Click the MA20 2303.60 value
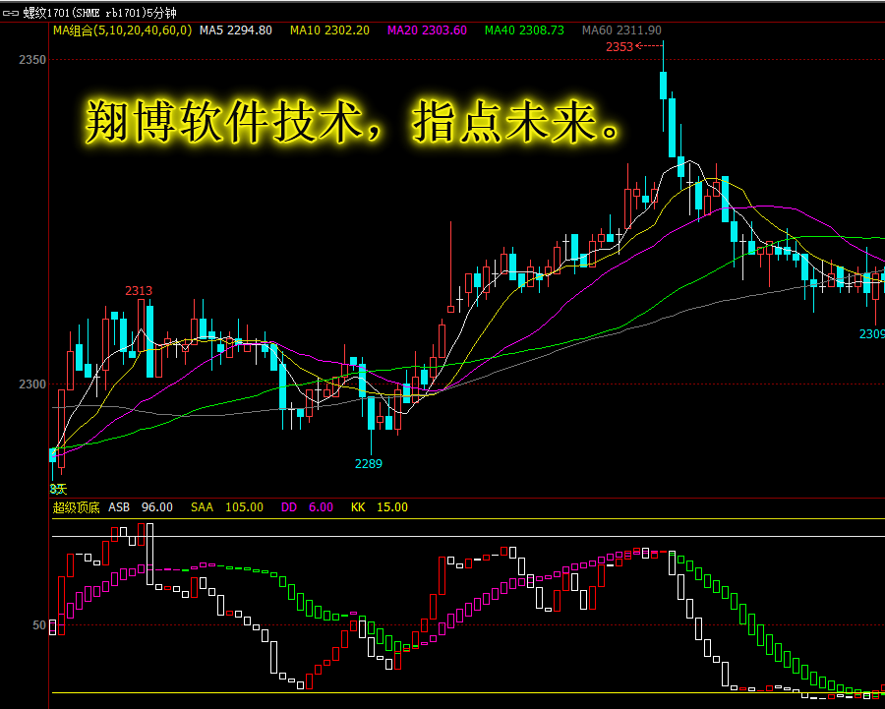 pyautogui.click(x=427, y=30)
